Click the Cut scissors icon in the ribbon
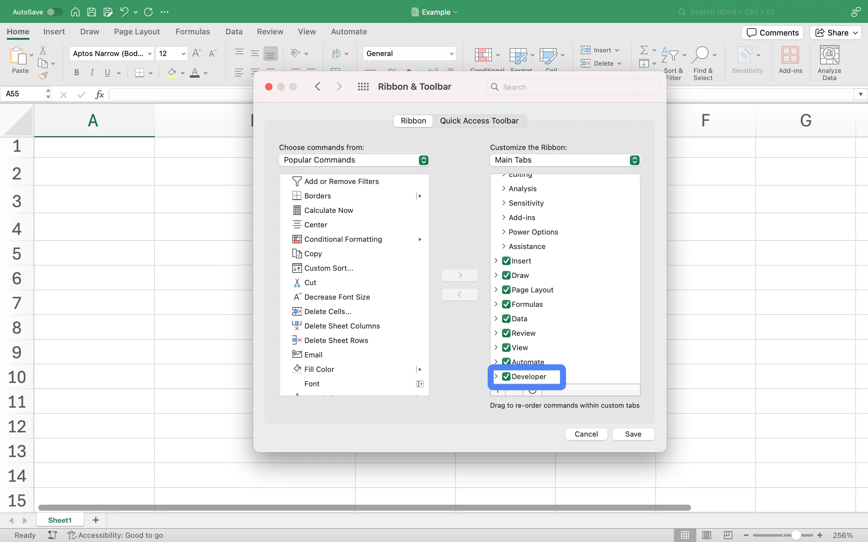Image resolution: width=868 pixels, height=542 pixels. point(43,50)
